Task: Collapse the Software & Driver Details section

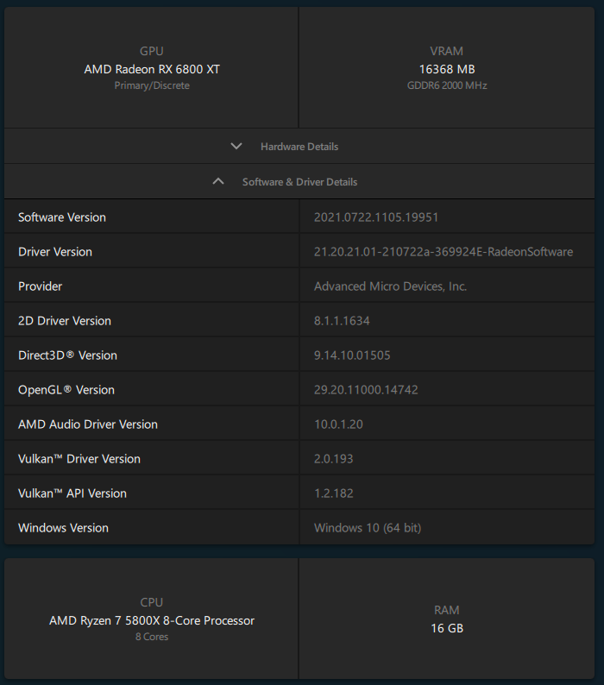Action: click(x=299, y=182)
